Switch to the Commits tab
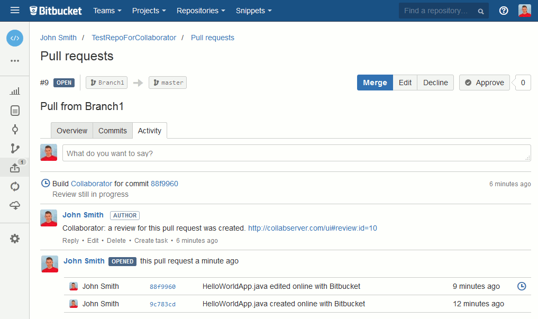Image resolution: width=538 pixels, height=319 pixels. 112,130
